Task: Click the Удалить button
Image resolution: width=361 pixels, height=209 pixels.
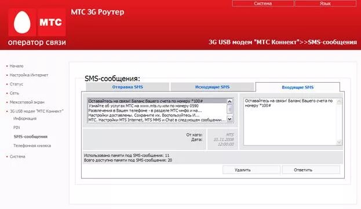Action: (x=251, y=170)
